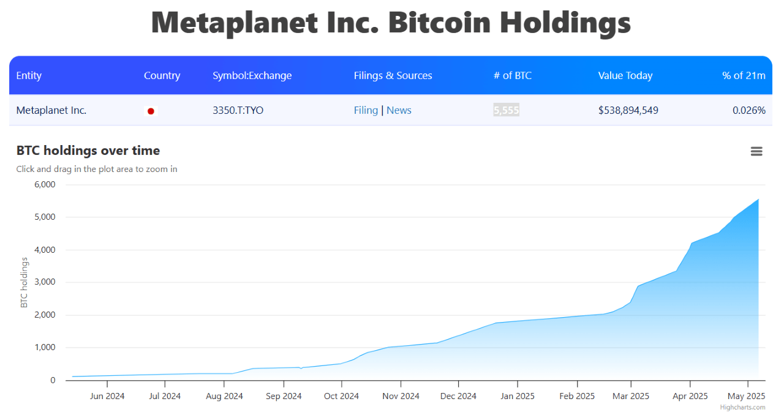Click the BTC holdings over time chart title
784x415 pixels.
point(87,150)
